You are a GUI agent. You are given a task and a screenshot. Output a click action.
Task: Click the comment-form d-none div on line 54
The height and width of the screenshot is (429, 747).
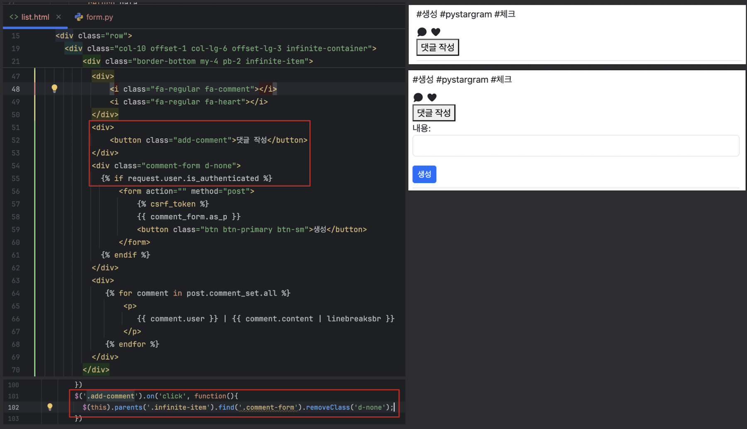166,166
